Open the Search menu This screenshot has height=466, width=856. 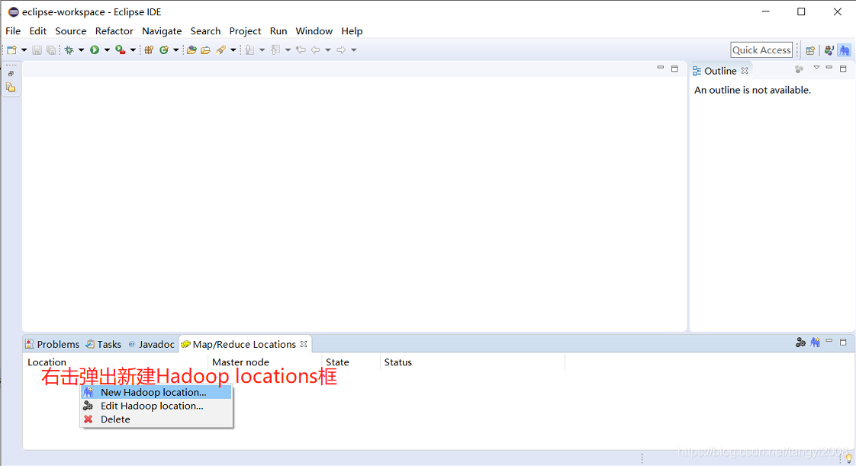[x=205, y=31]
